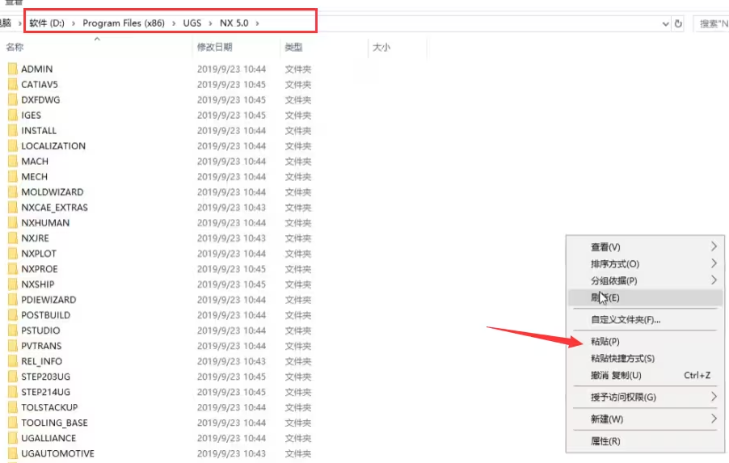
Task: Click the DXFDWG folder icon
Action: point(13,100)
